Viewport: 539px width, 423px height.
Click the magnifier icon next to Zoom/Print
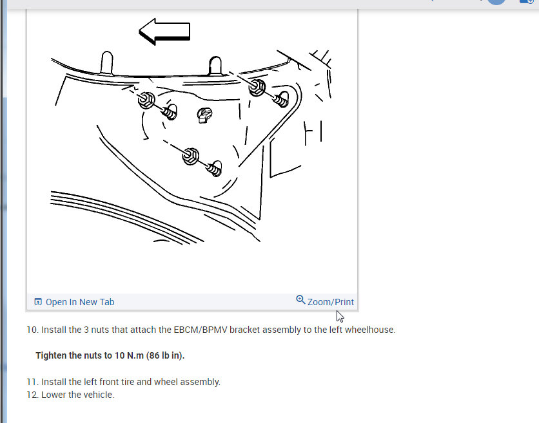point(300,299)
